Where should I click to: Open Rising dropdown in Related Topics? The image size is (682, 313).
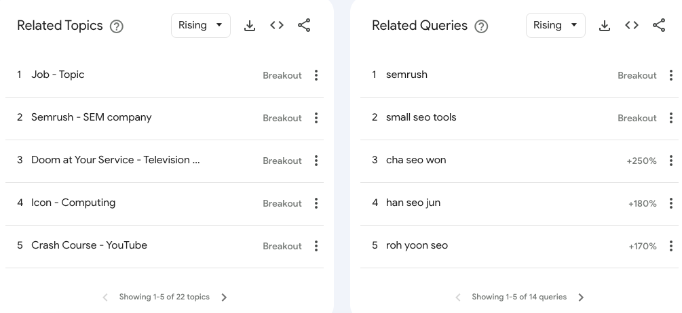click(x=201, y=26)
